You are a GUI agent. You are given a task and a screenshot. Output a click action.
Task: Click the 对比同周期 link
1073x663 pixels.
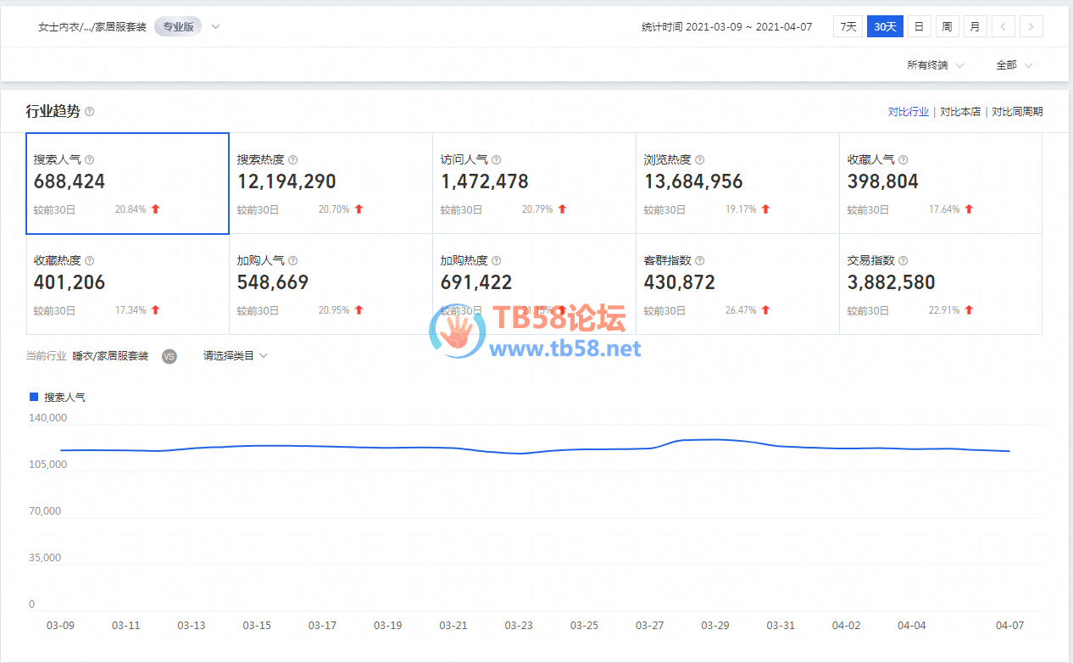1017,112
